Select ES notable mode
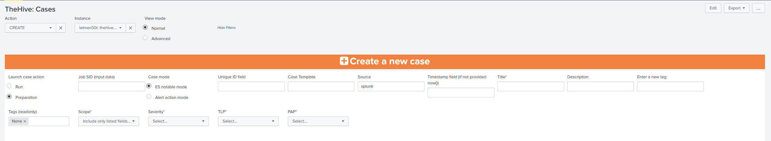This screenshot has height=141, width=771. pos(149,86)
